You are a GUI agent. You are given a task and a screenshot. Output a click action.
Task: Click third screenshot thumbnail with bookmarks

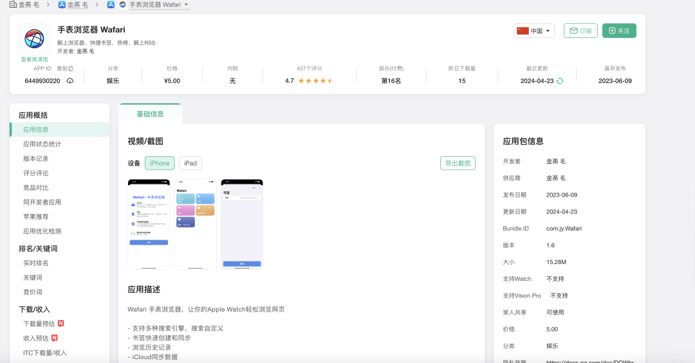tap(242, 224)
